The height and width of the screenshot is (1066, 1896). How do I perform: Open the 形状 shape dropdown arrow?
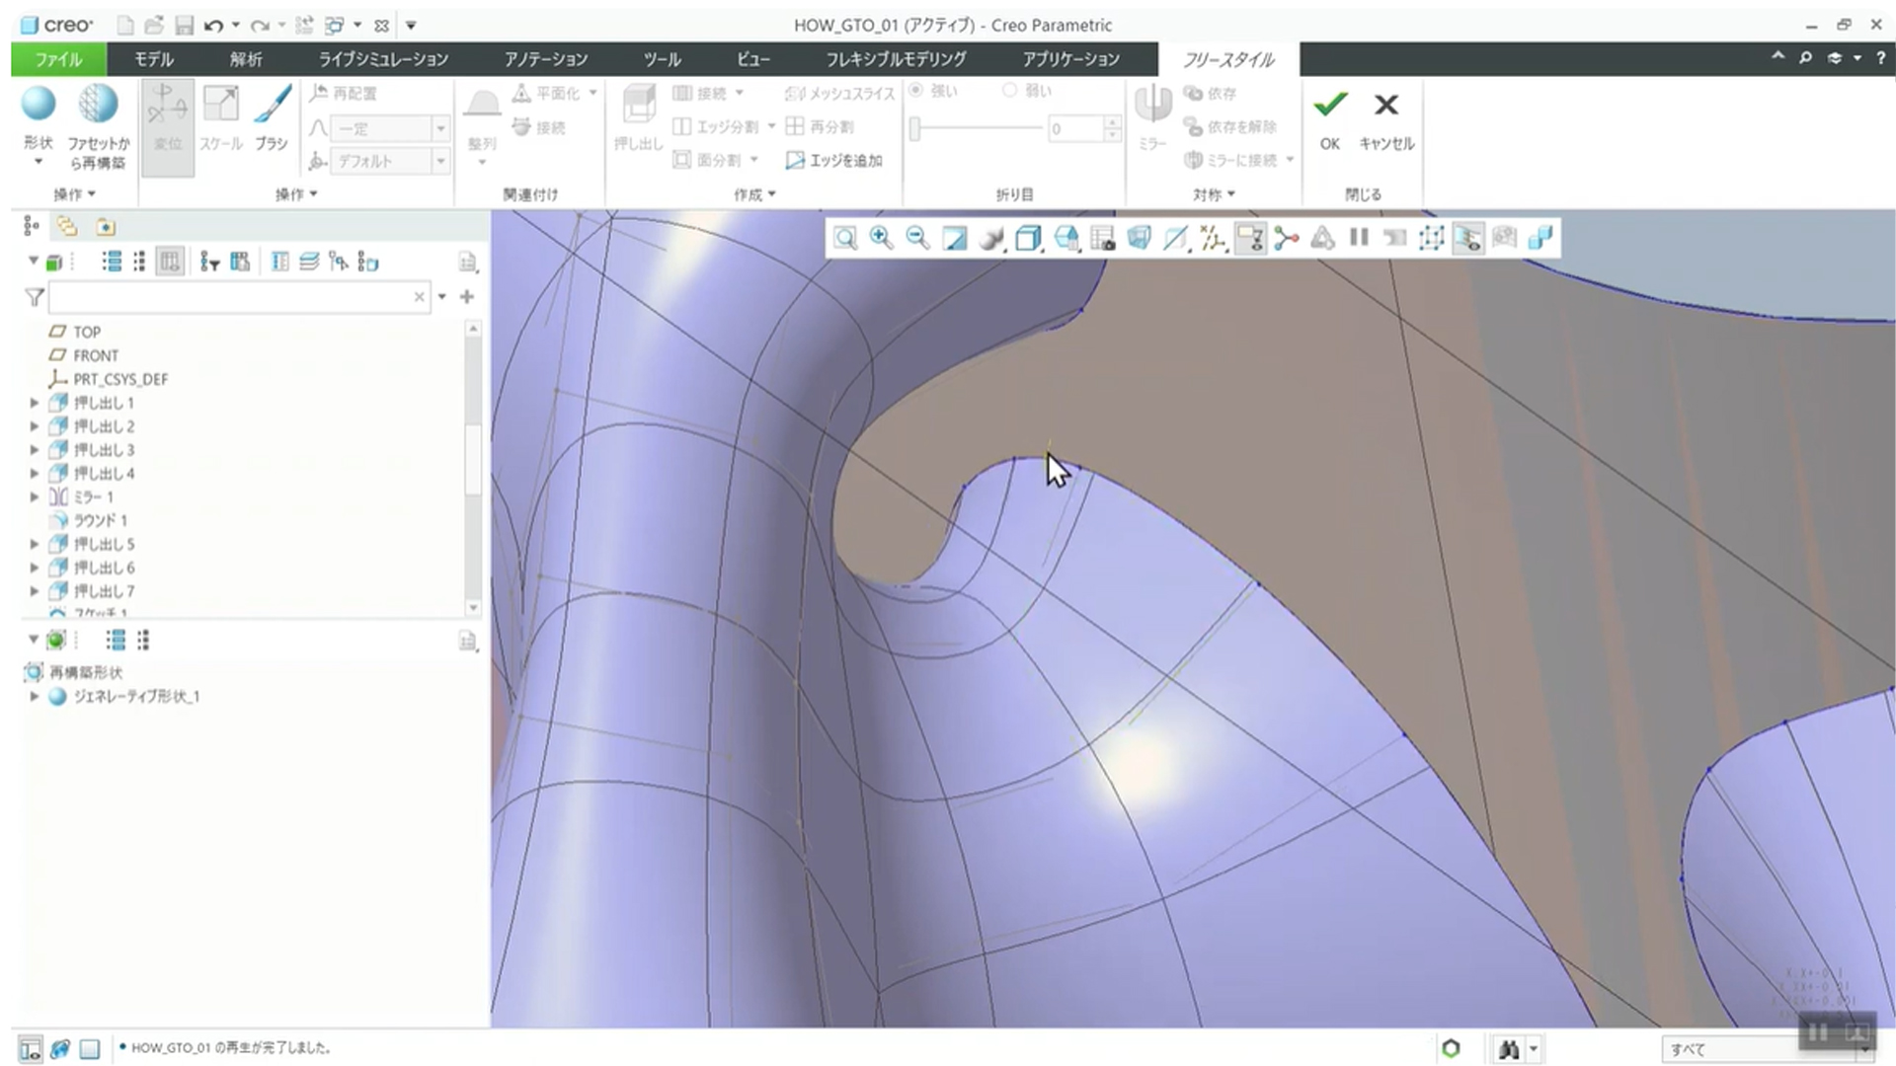[39, 162]
